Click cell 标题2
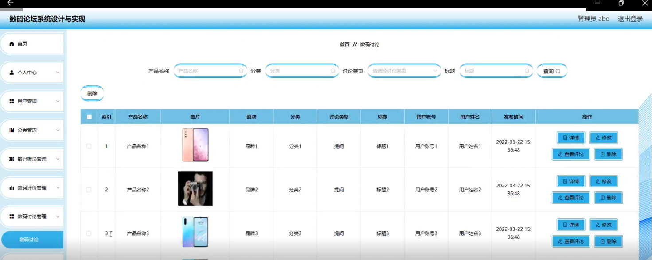This screenshot has width=652, height=260. tap(383, 190)
